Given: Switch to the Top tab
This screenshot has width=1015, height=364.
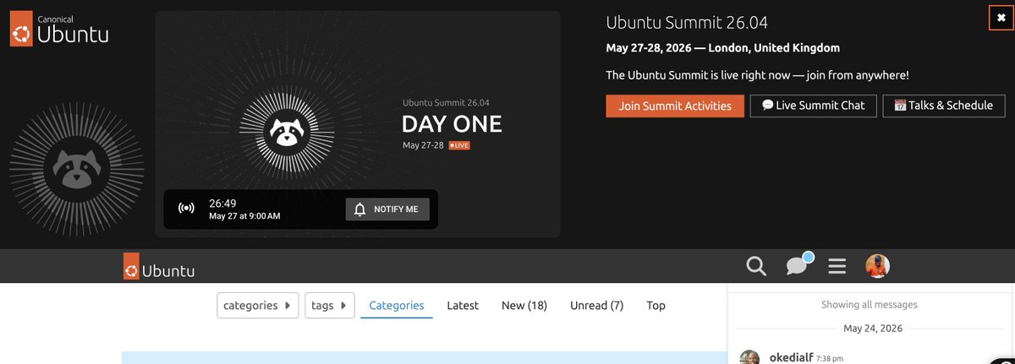Looking at the screenshot, I should [656, 306].
